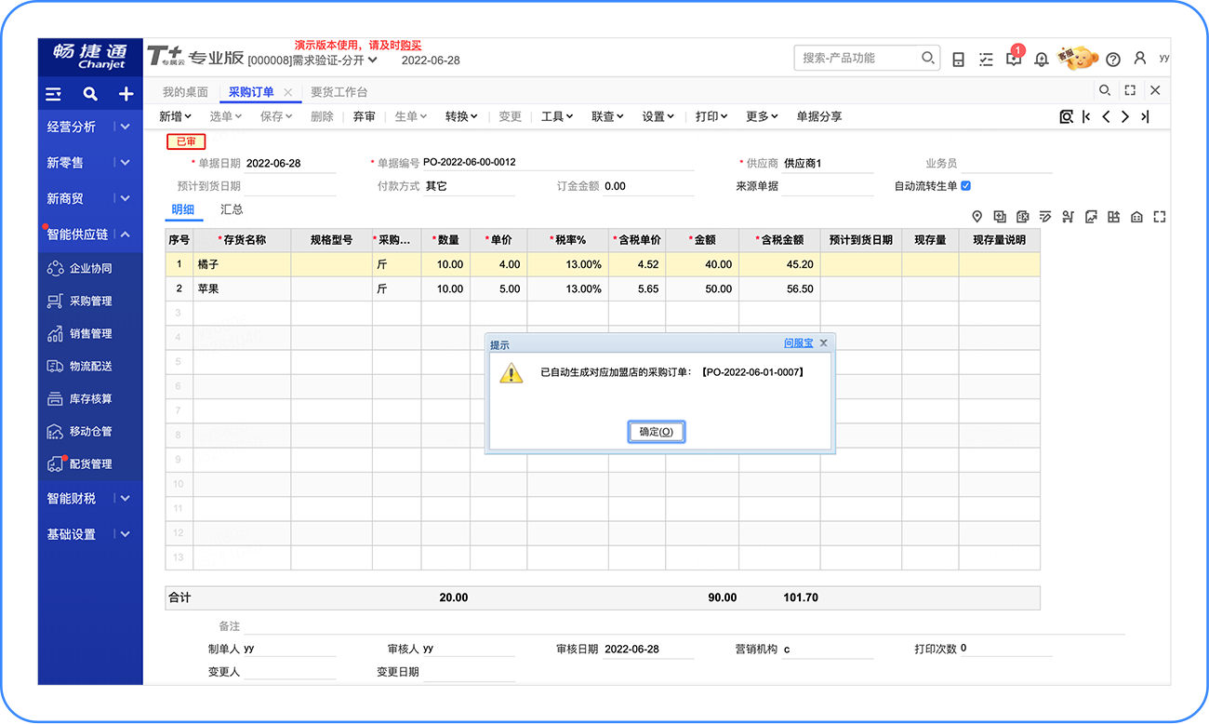Open 采购管理 in the sidebar
The height and width of the screenshot is (724, 1209).
pos(90,301)
